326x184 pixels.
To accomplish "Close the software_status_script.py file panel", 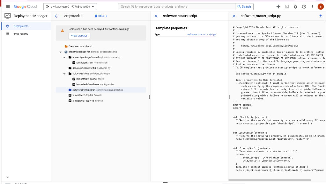I will (x=234, y=16).
